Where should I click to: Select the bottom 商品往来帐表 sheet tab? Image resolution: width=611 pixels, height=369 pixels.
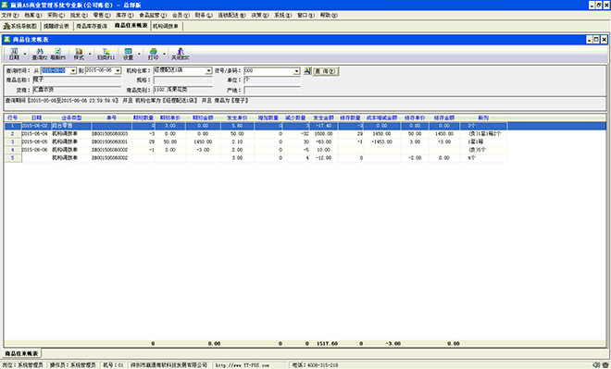coord(22,353)
